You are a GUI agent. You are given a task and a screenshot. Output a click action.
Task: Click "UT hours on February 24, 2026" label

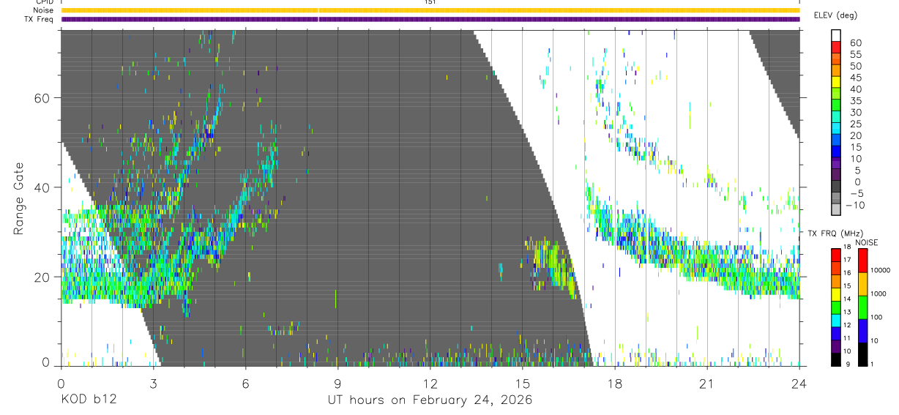tap(430, 400)
